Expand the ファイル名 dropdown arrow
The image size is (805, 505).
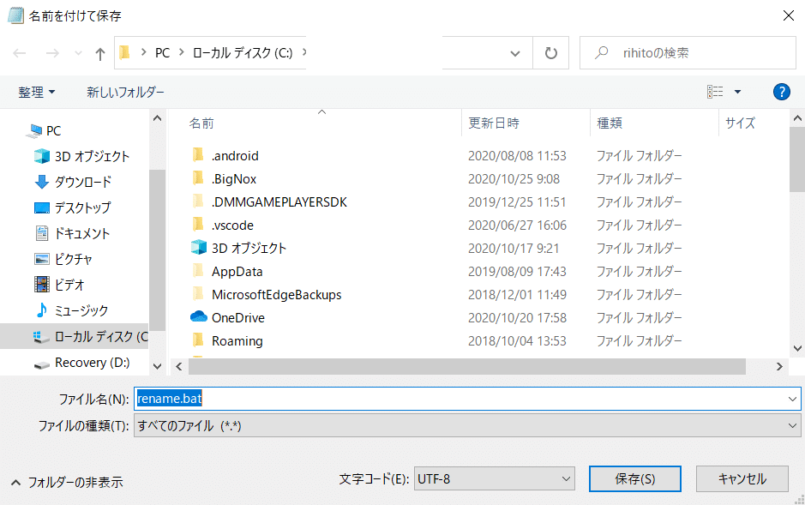[x=792, y=399]
